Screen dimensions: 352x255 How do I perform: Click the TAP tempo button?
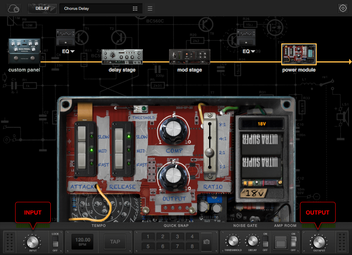point(115,242)
